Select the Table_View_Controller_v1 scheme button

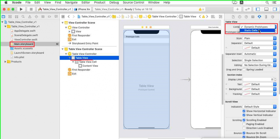coord(55,9)
